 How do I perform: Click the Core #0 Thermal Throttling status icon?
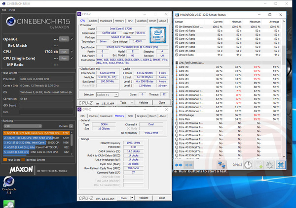point(177,123)
